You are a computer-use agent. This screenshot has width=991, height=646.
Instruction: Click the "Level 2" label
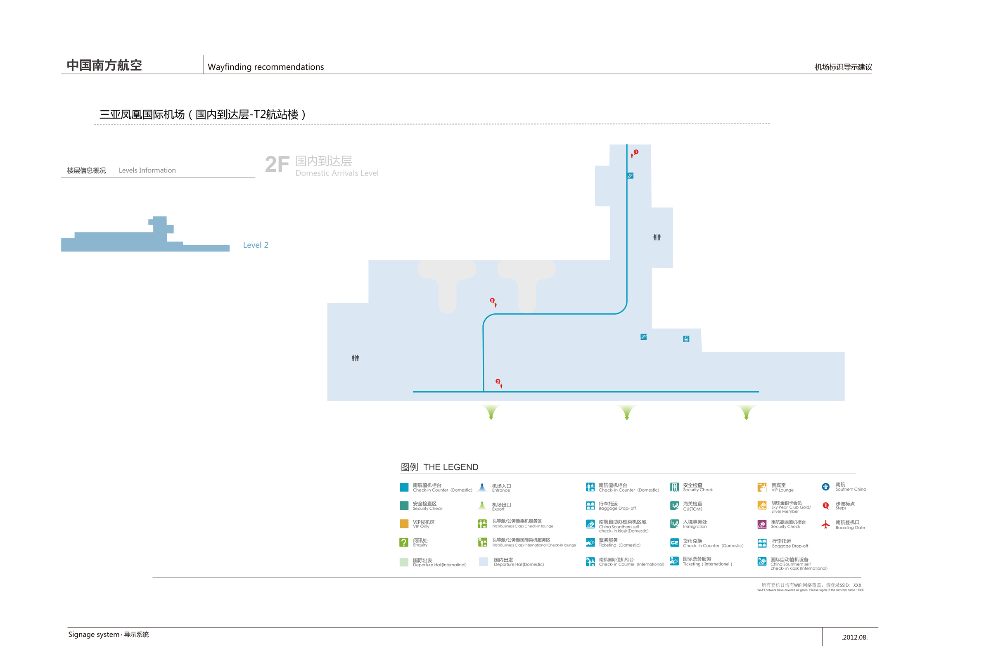[x=256, y=245]
